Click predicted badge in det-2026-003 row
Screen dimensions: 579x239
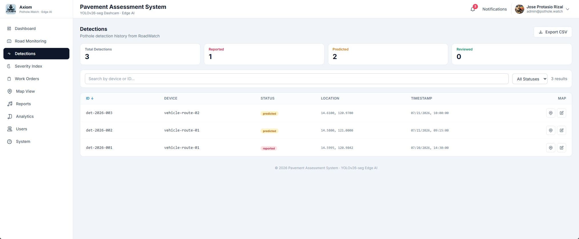[269, 114]
